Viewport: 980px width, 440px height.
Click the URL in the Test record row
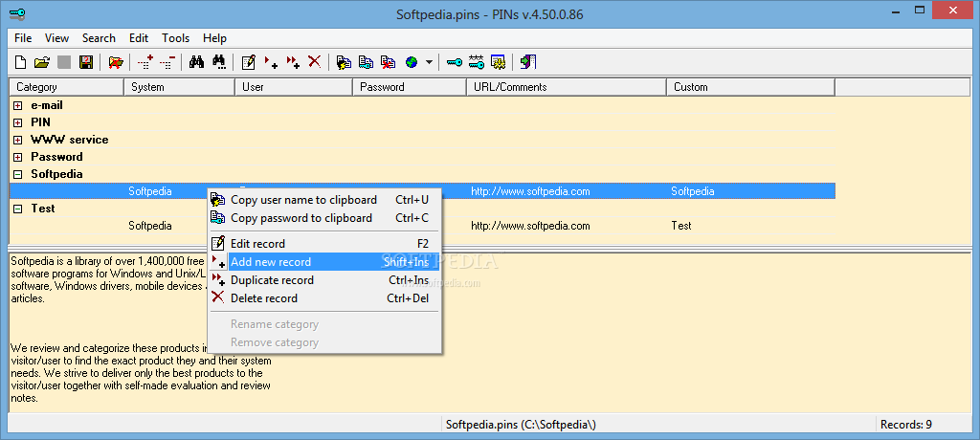[530, 226]
